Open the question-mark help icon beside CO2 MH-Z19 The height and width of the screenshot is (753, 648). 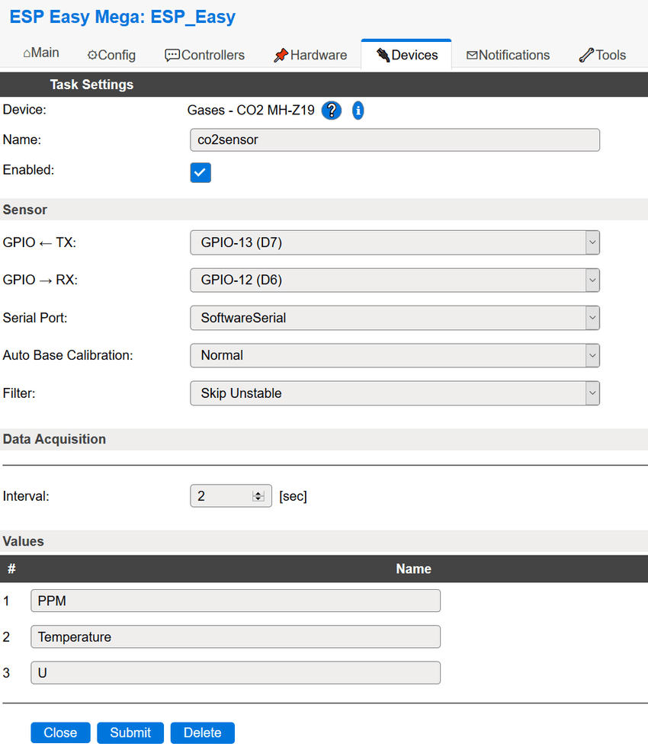pos(331,111)
